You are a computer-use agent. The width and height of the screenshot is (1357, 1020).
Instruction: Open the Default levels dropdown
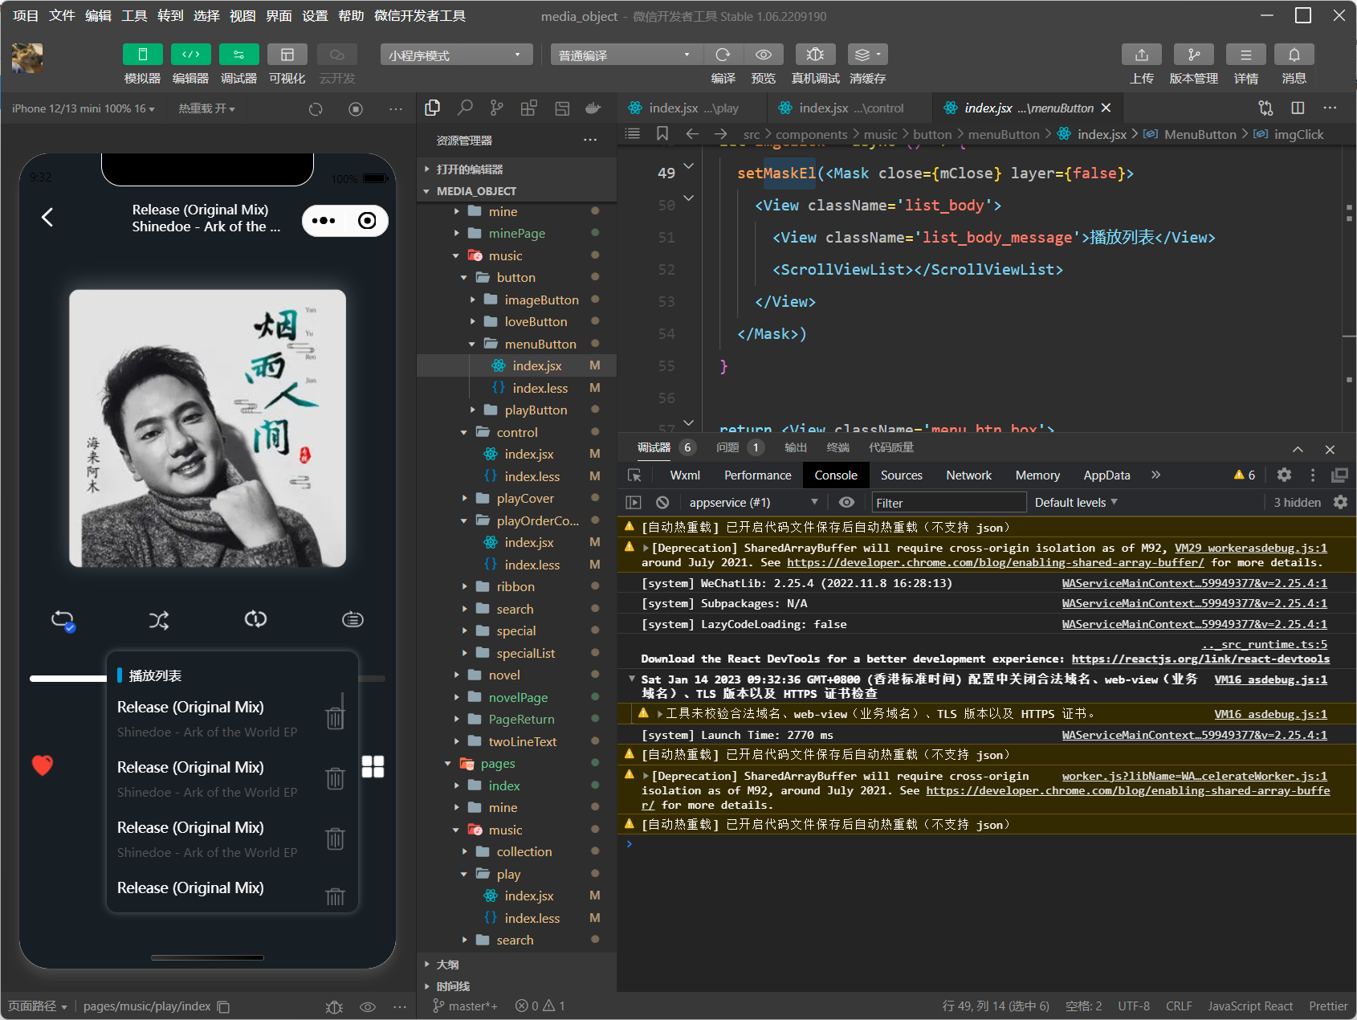[1076, 503]
